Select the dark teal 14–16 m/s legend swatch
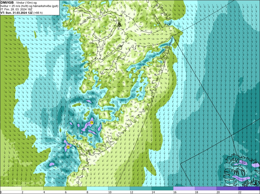Screen dimensions: 260x194 [162, 189]
